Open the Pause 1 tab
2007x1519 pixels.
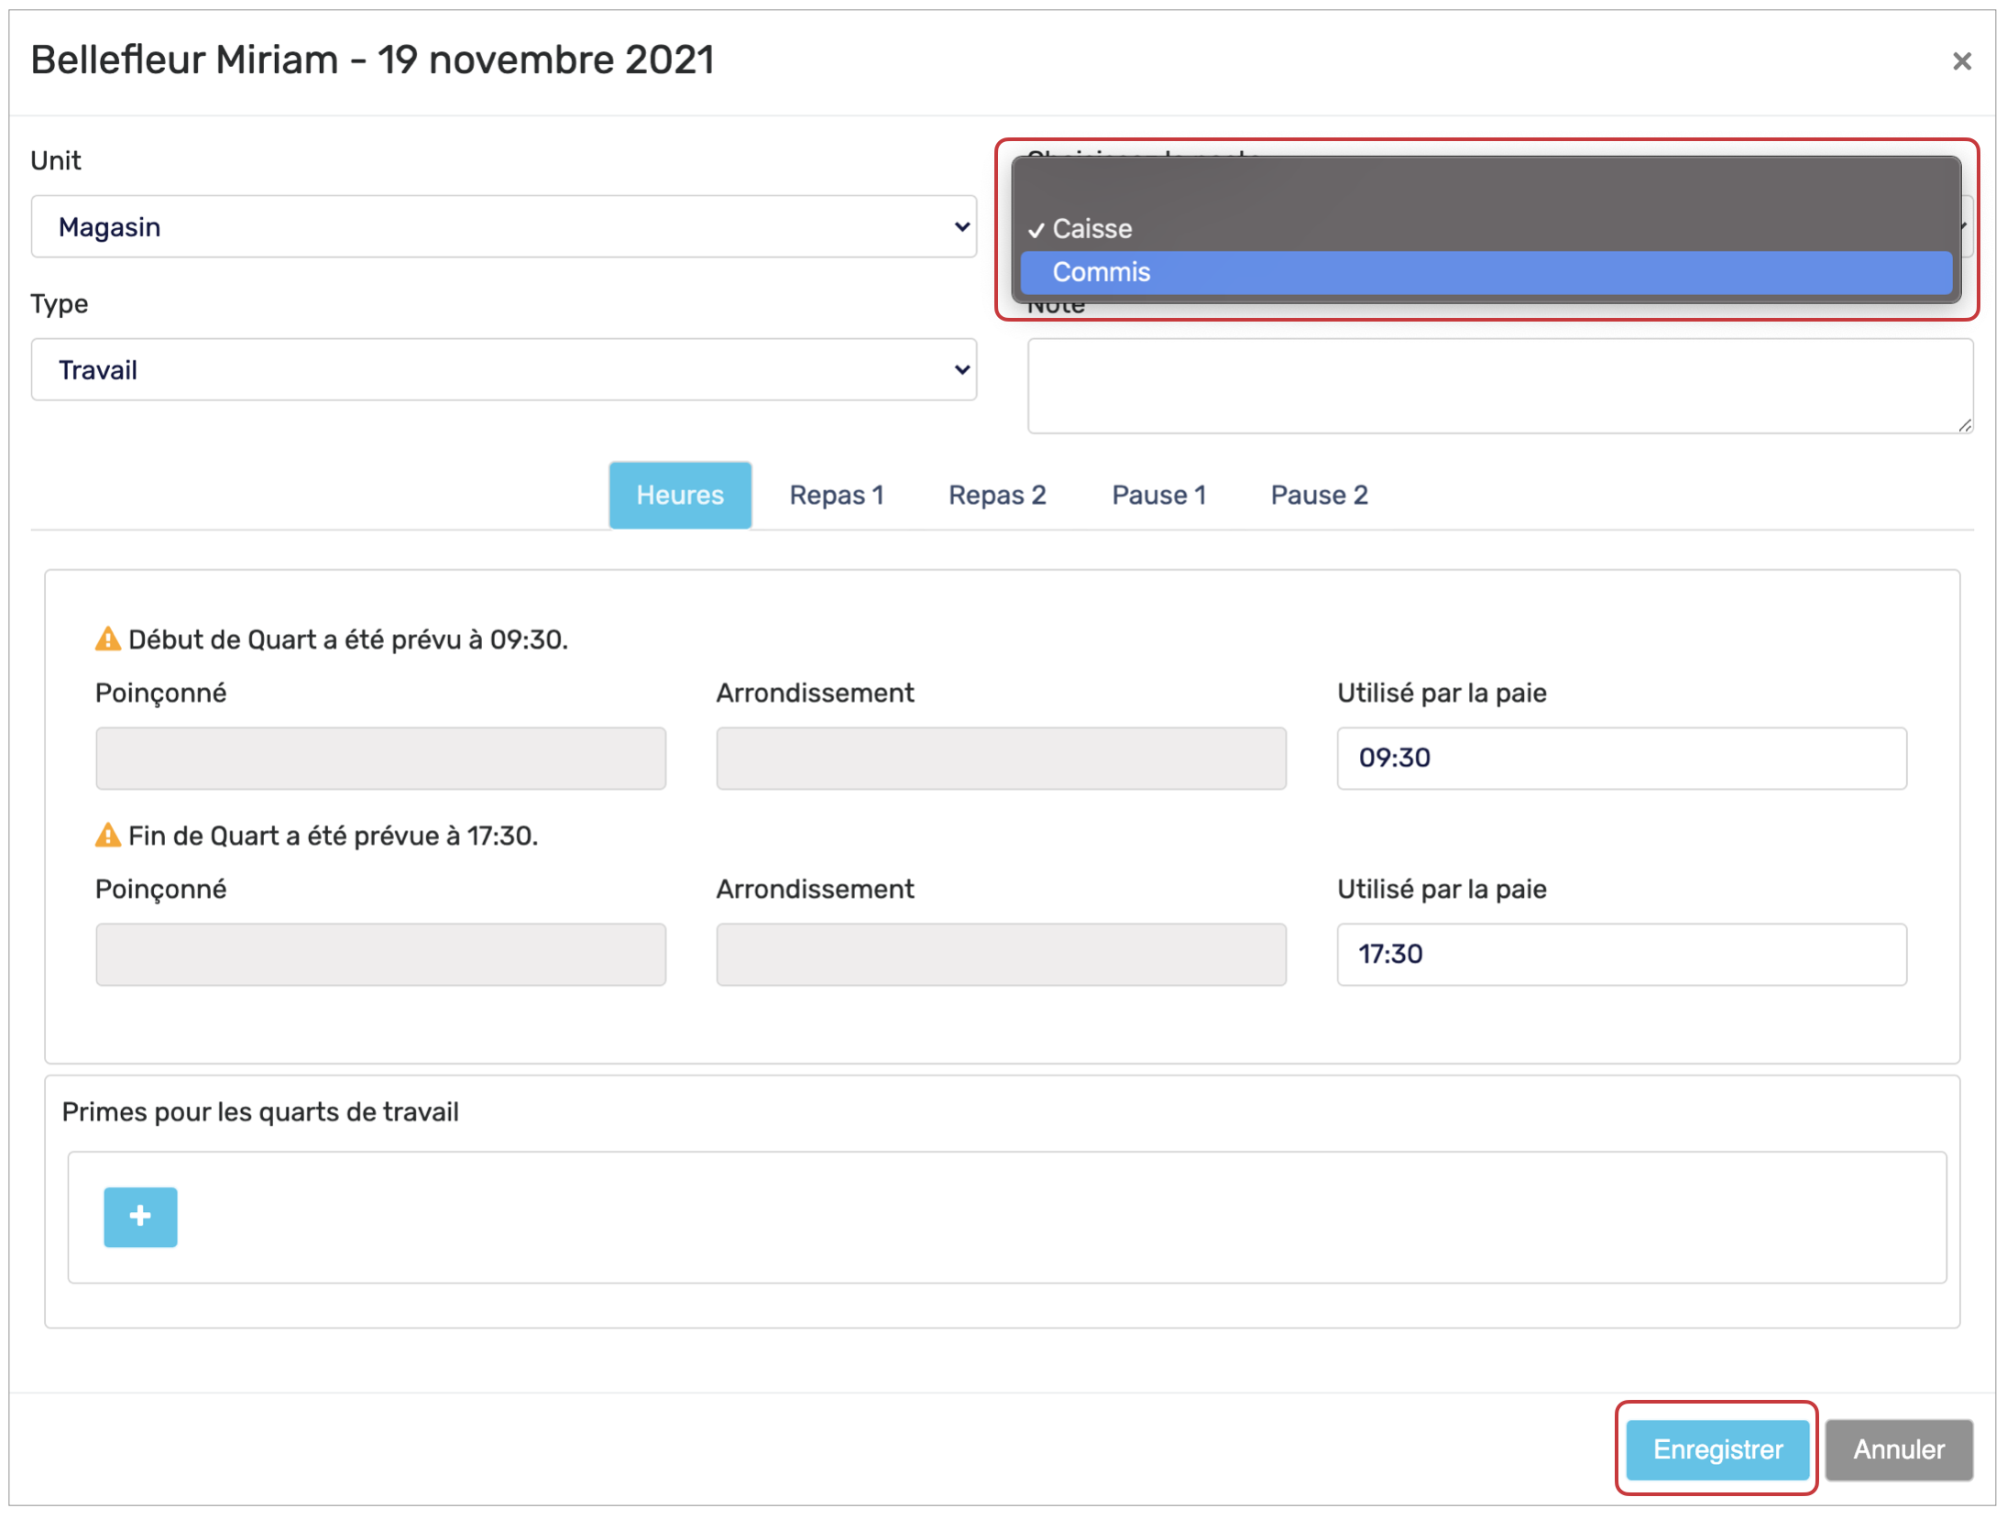pyautogui.click(x=1158, y=495)
